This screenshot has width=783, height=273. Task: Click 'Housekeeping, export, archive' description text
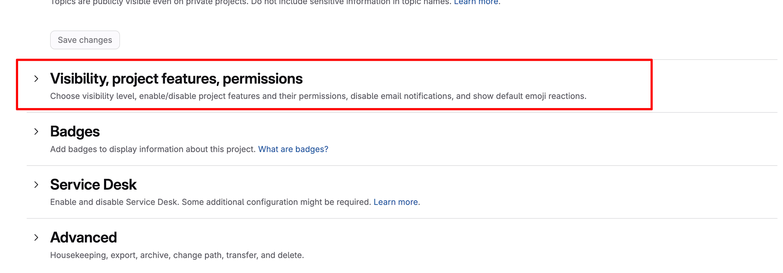(x=114, y=255)
